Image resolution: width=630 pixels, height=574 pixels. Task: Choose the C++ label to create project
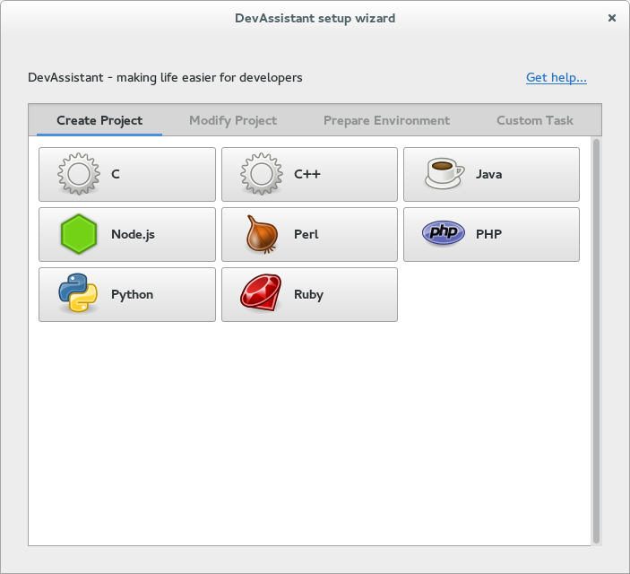[307, 174]
